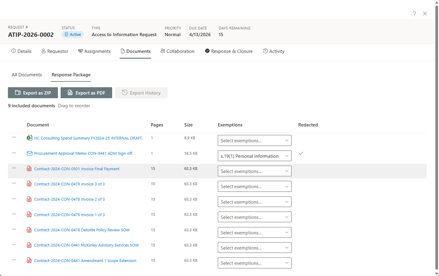Viewport: 439px width, 276px height.
Task: Click the help question mark icon
Action: [414, 14]
